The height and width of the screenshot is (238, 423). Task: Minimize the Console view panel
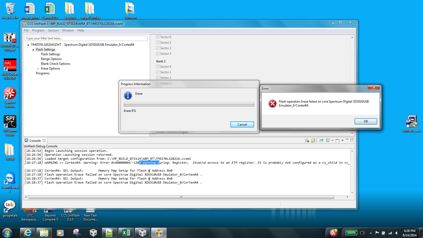[347, 140]
